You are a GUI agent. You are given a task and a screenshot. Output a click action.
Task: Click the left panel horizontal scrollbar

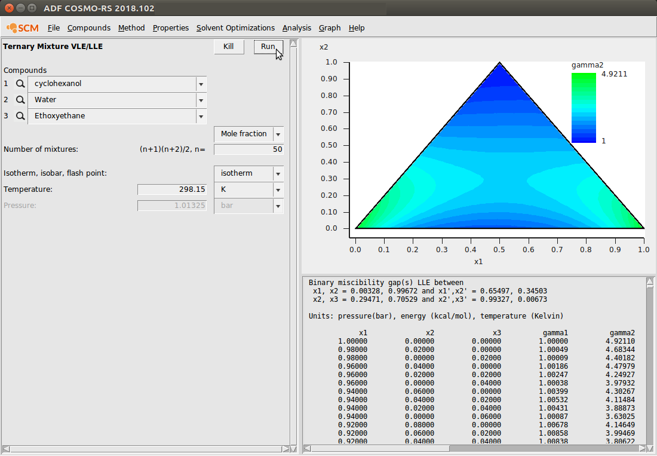coord(145,449)
